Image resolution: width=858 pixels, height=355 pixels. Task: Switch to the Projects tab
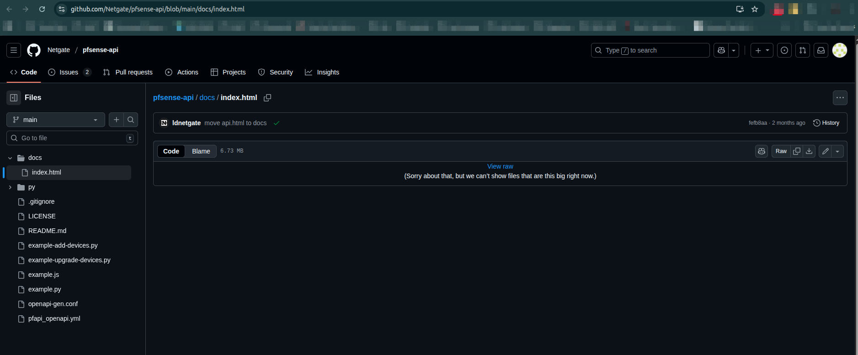pos(228,72)
